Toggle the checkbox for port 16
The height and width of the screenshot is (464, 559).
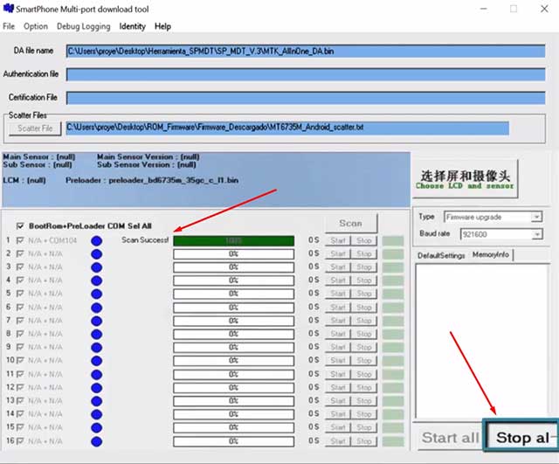(x=20, y=441)
